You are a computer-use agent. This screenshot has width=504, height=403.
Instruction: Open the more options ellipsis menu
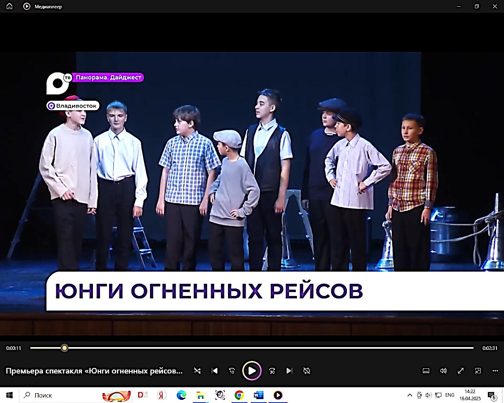(495, 371)
